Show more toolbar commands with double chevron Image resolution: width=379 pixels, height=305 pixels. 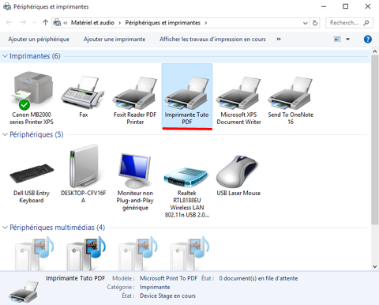click(x=279, y=40)
